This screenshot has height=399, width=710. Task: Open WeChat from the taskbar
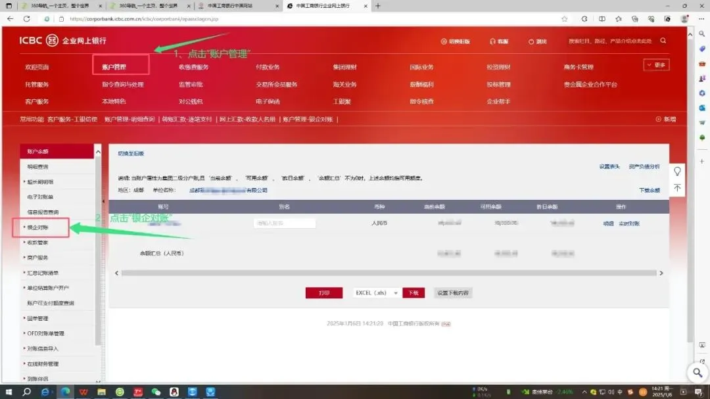[156, 392]
